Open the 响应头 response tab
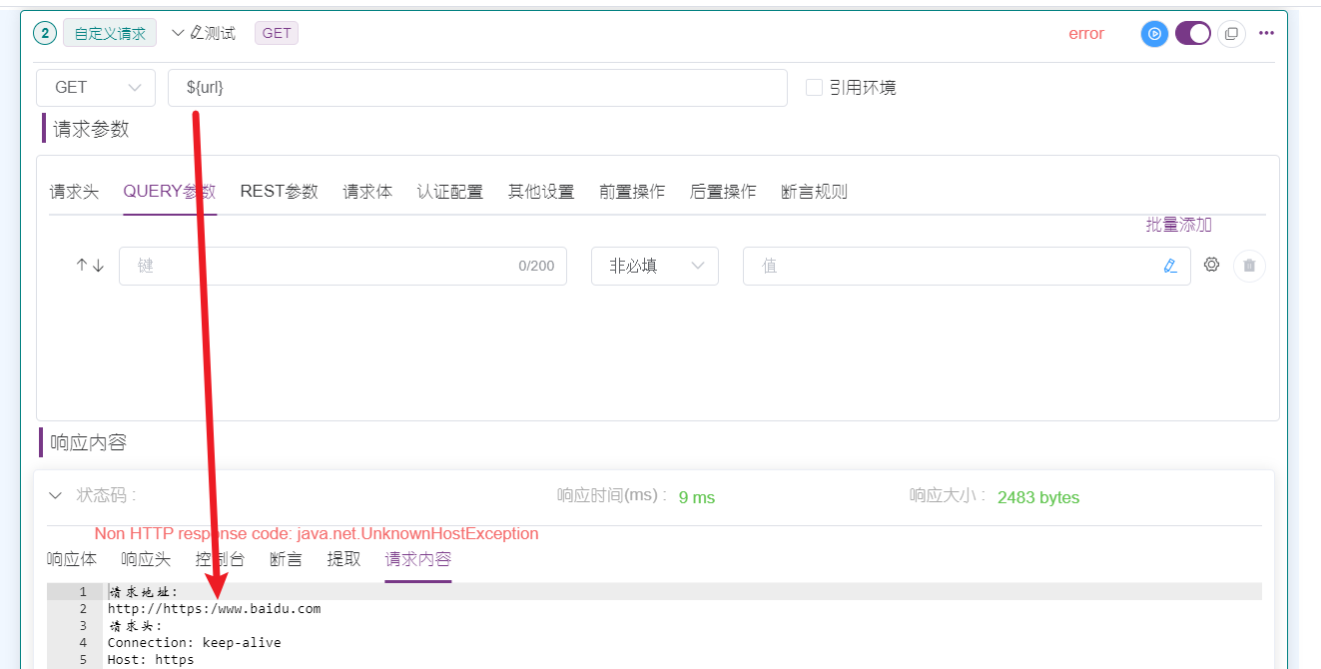Viewport: 1321px width, 669px height. (x=146, y=559)
